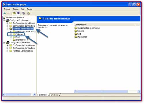The image size is (144, 104).
Task: Click the right pane scroll right arrow
Action: [x=139, y=91]
